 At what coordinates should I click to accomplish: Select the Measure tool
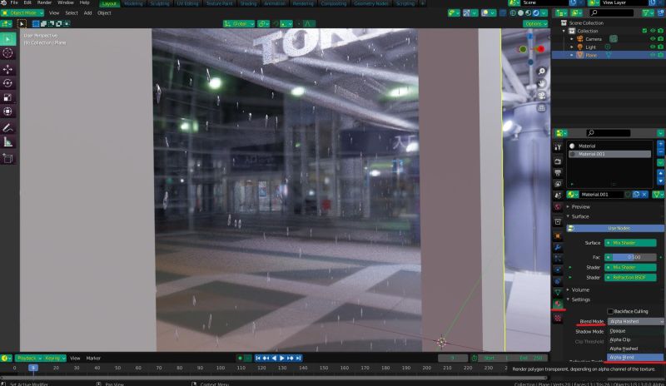click(7, 142)
